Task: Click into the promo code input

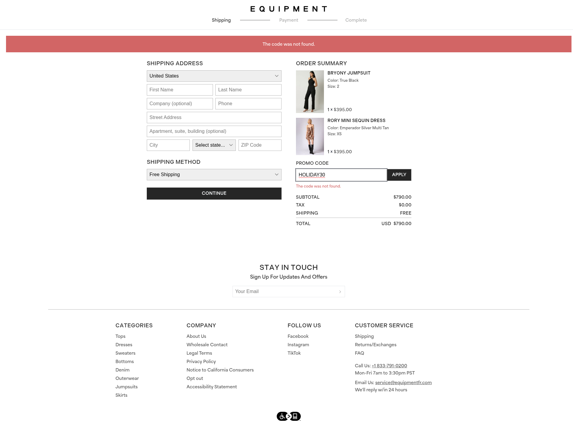Action: (341, 175)
